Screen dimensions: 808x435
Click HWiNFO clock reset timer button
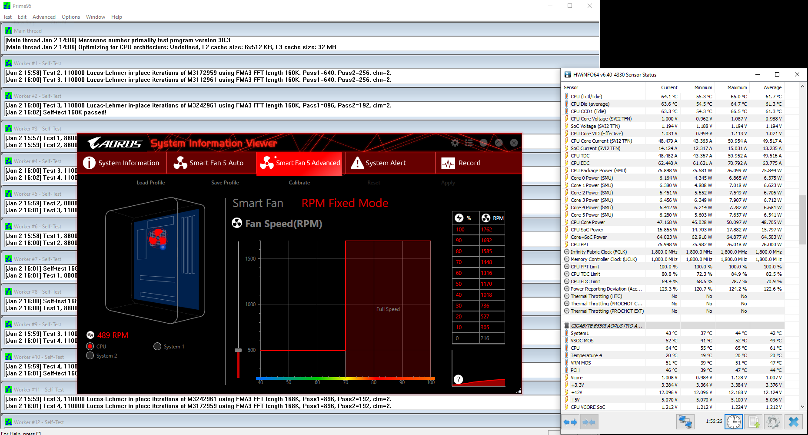click(x=734, y=422)
